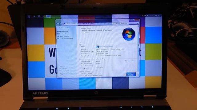Screen dimensions: 197x110
Task: Click the genuine Microsoft badge
Action: pyautogui.click(x=131, y=74)
